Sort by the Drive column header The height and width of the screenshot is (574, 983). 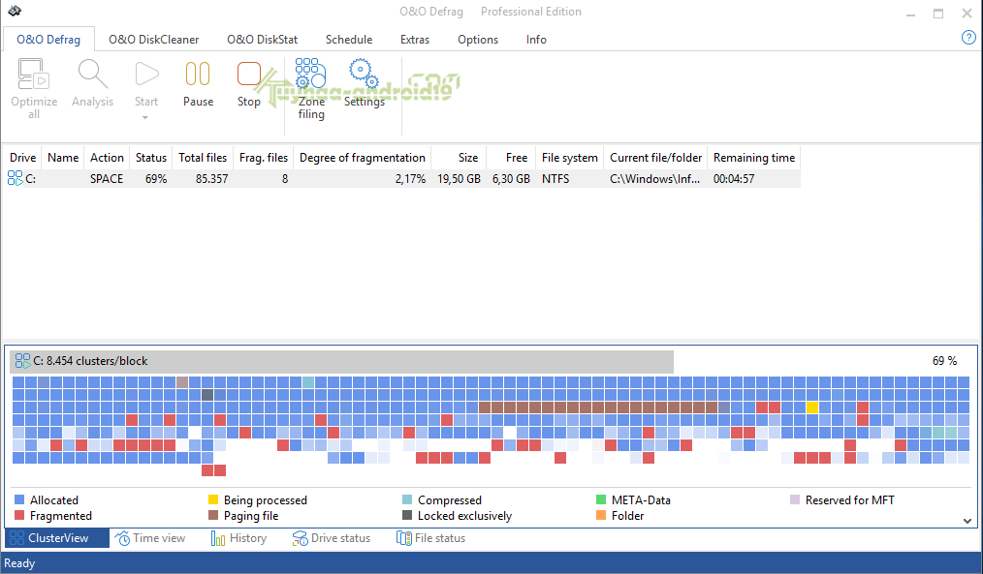tap(22, 158)
